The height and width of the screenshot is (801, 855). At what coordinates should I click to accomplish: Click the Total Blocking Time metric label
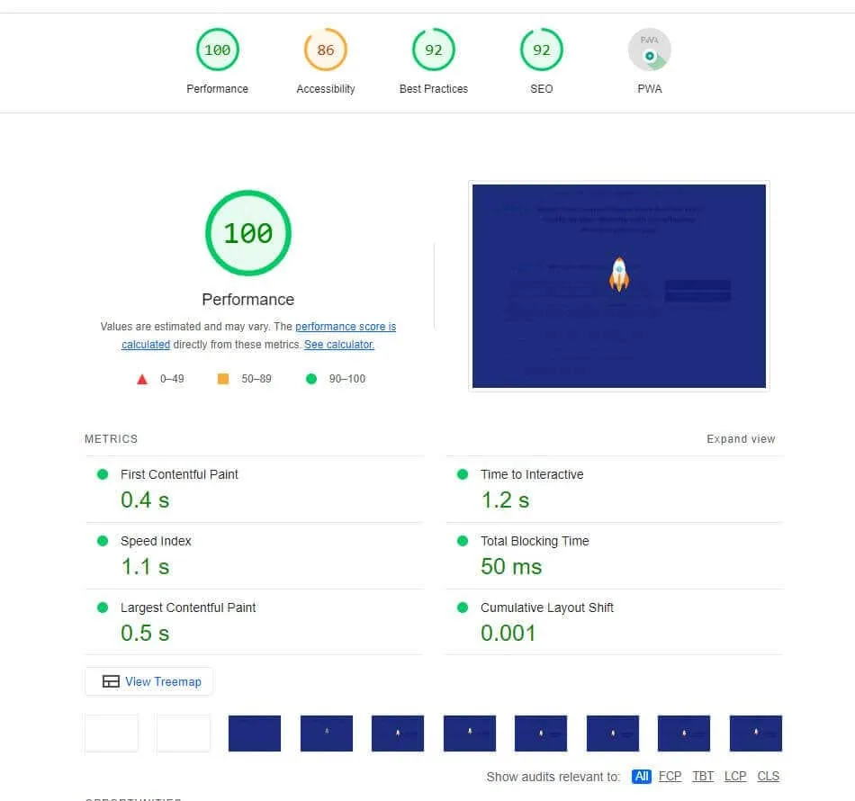[x=535, y=541]
